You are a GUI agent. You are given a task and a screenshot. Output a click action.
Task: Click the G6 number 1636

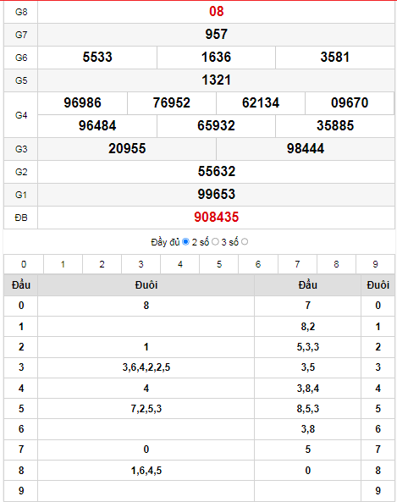[216, 58]
